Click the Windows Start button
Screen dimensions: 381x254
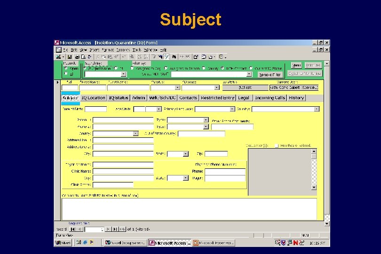[x=63, y=243]
